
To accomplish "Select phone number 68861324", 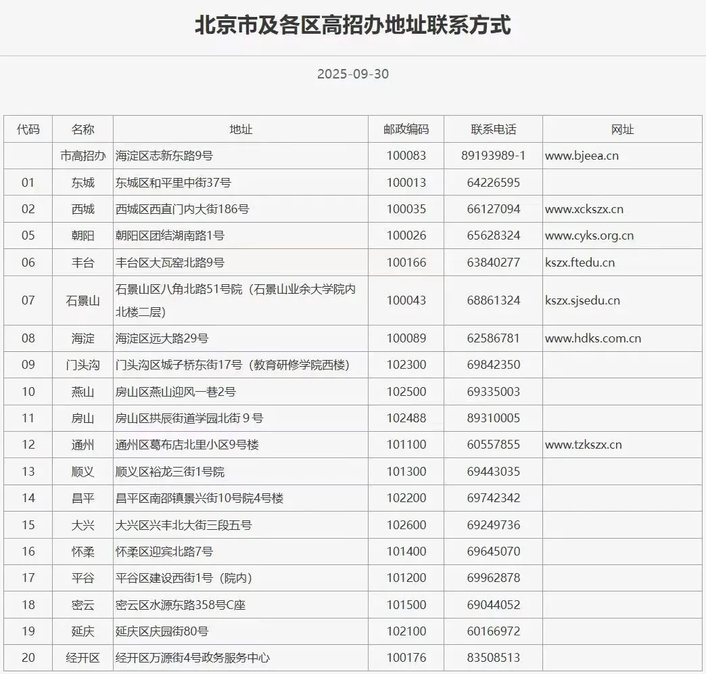I will [x=494, y=300].
